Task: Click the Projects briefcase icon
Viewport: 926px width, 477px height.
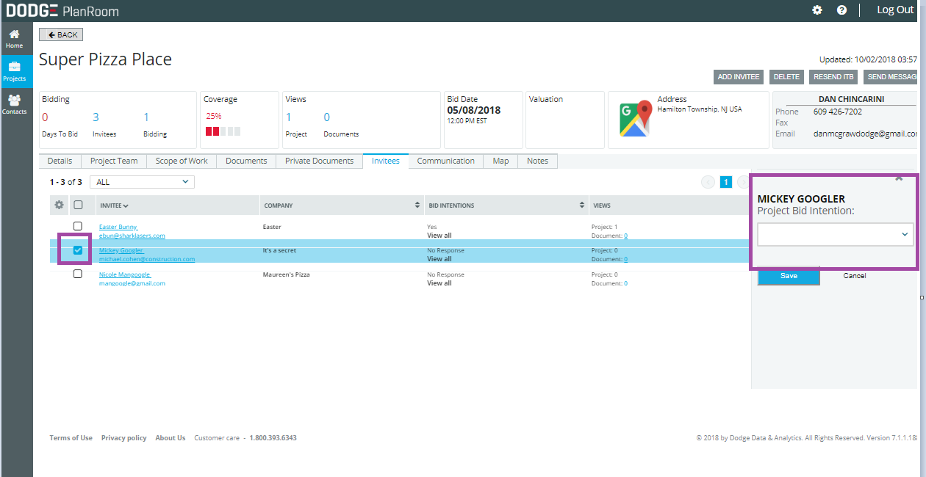Action: coord(15,70)
